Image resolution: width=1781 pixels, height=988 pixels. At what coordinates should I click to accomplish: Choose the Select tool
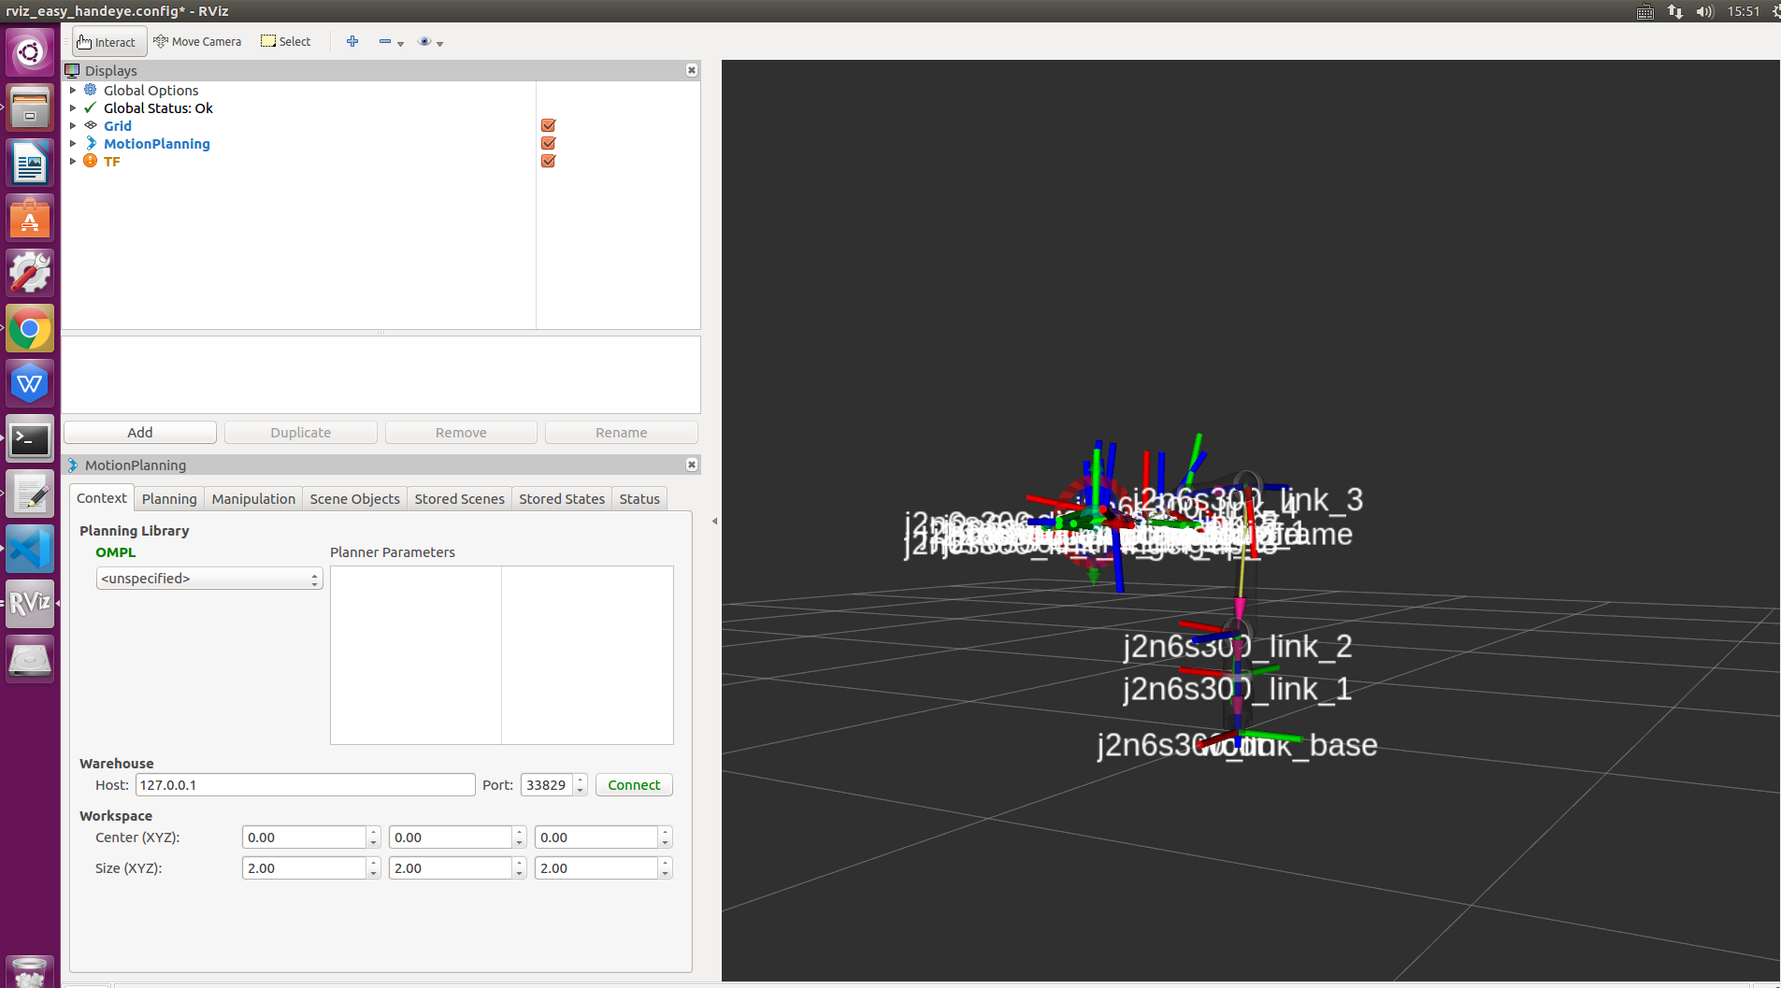pyautogui.click(x=285, y=41)
